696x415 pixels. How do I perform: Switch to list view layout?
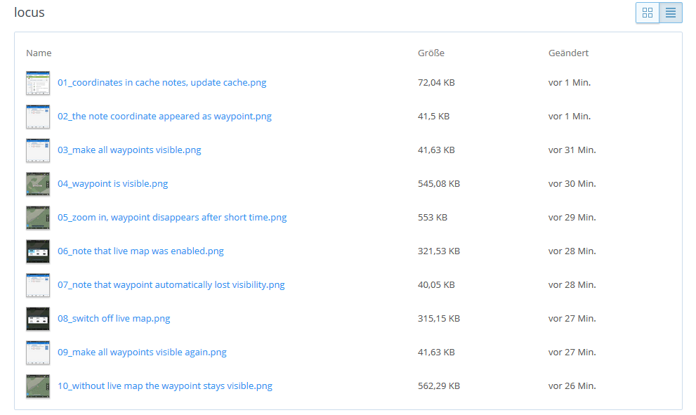tap(671, 13)
